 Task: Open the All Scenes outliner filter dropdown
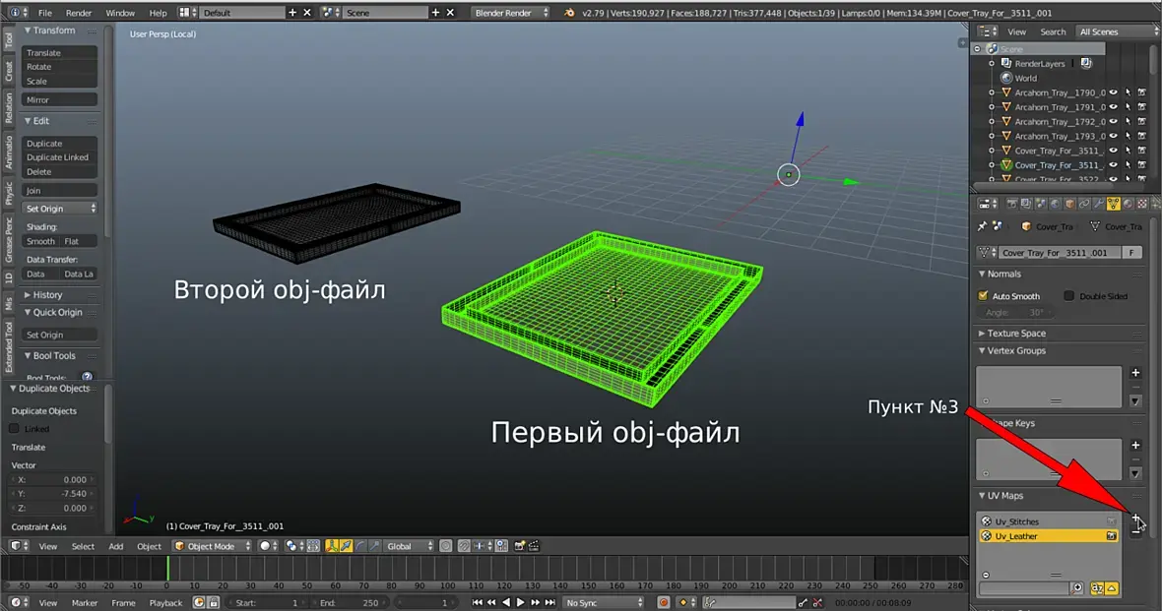point(1116,31)
